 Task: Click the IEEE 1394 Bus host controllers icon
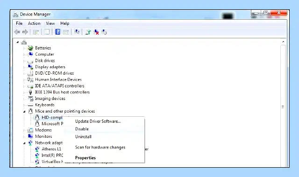pyautogui.click(x=30, y=92)
